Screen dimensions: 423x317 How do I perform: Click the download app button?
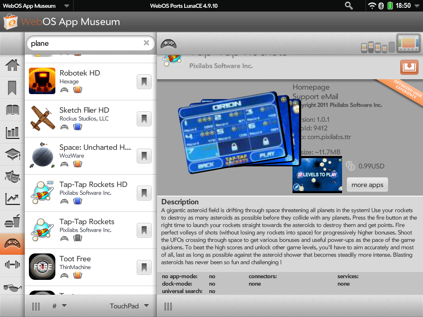pos(409,67)
